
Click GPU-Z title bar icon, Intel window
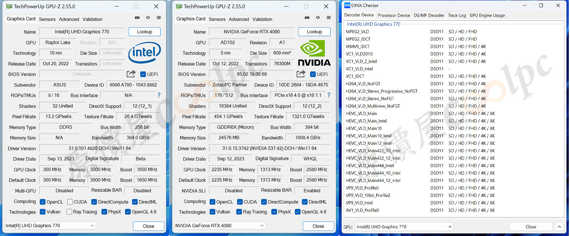pos(9,6)
